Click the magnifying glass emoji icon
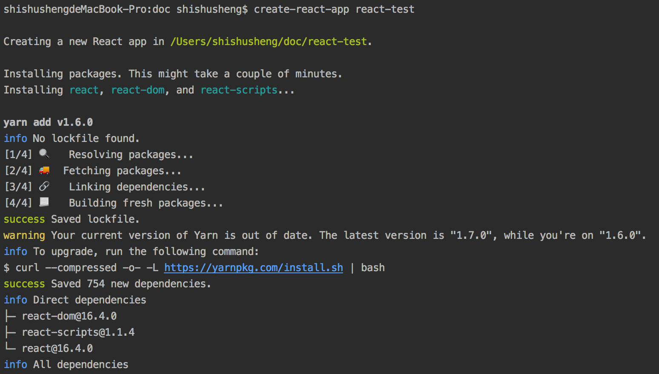659x374 pixels. click(x=44, y=154)
